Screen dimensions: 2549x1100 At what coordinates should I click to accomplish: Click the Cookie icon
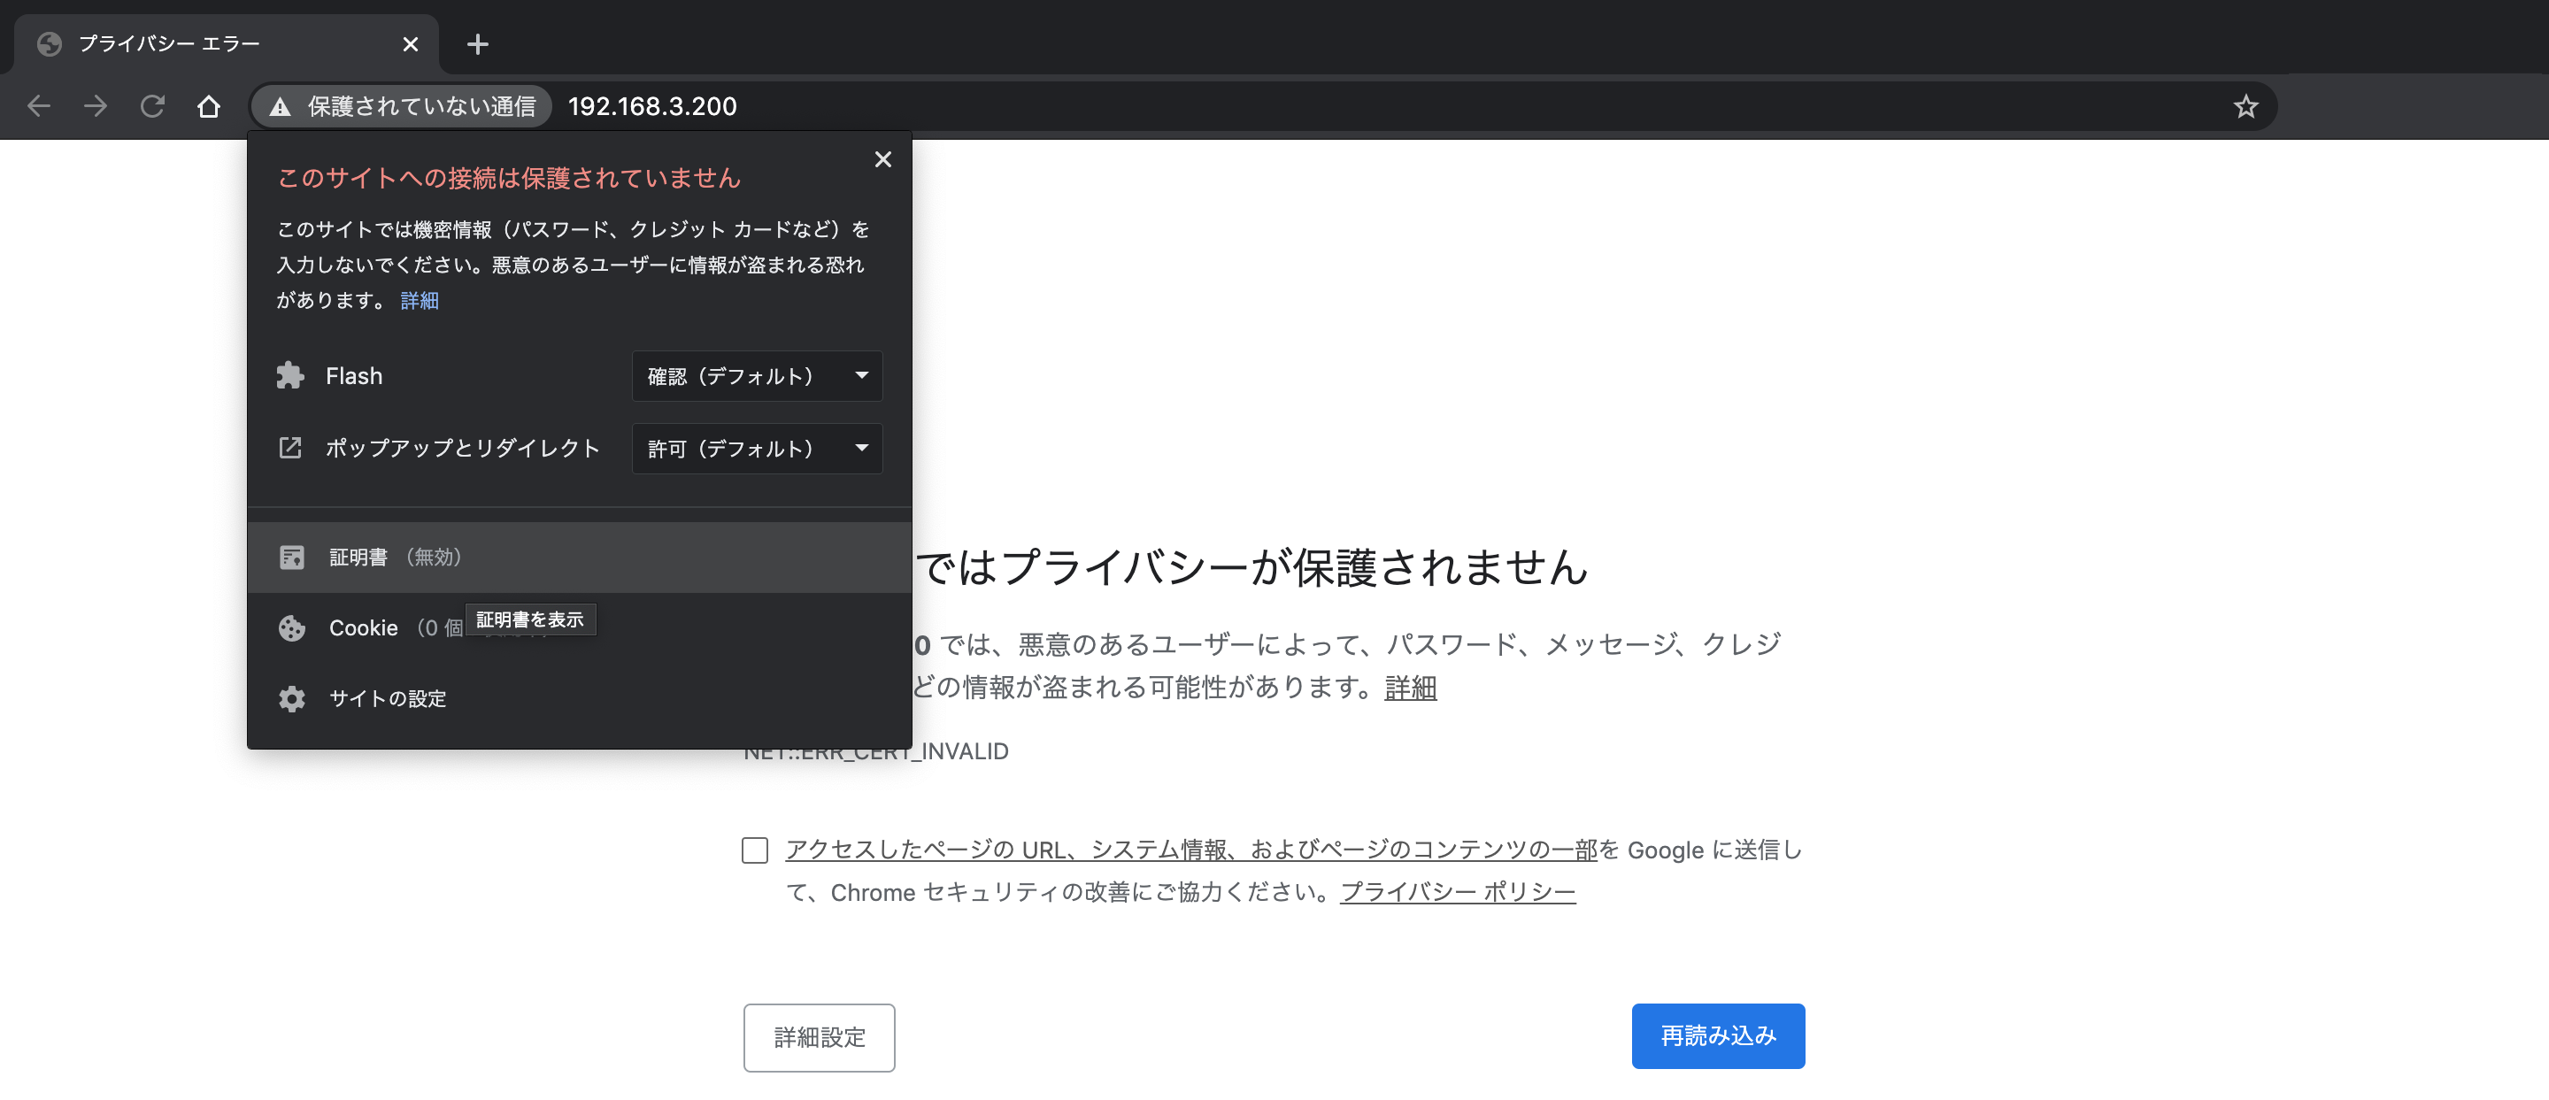pyautogui.click(x=292, y=628)
